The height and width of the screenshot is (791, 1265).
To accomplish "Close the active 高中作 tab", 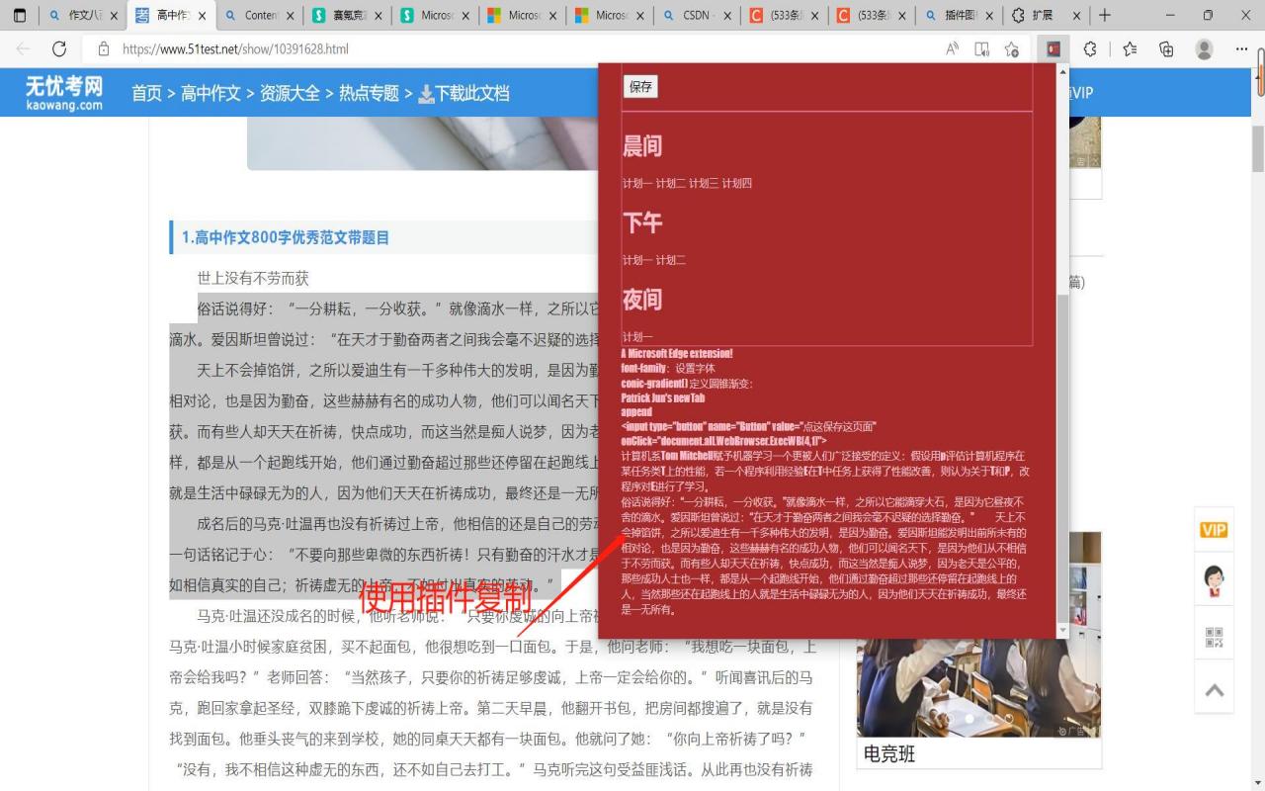I will point(203,16).
